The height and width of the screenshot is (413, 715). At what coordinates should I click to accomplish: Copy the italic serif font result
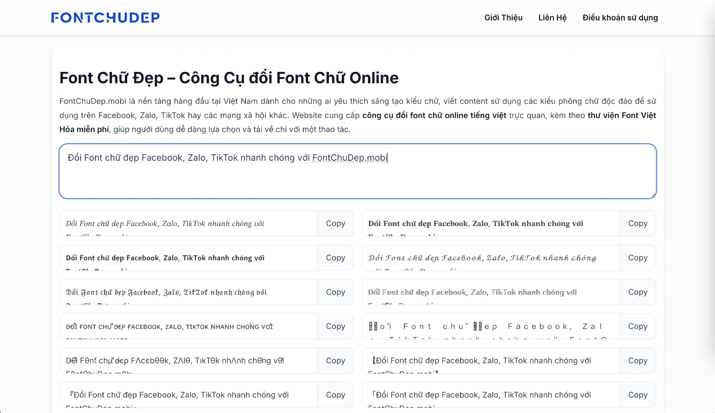[336, 224]
